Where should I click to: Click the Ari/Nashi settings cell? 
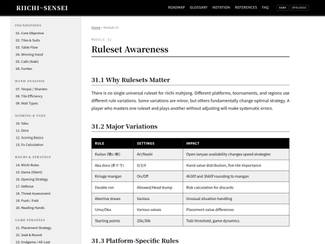tap(158, 154)
